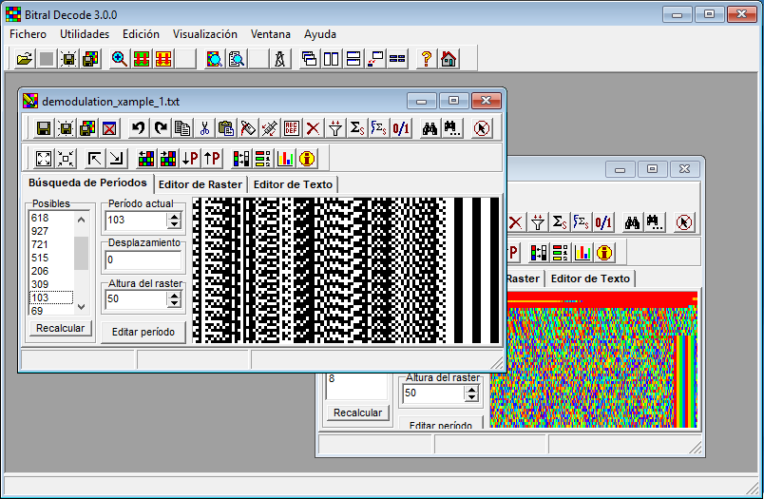
Task: Click the Posibles list up arrow
Action: 82,220
